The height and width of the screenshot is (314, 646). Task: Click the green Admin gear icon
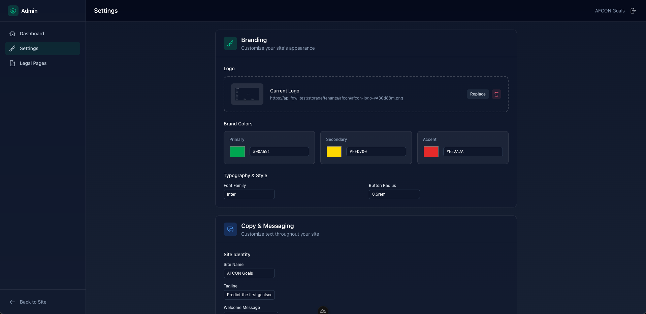pos(13,10)
